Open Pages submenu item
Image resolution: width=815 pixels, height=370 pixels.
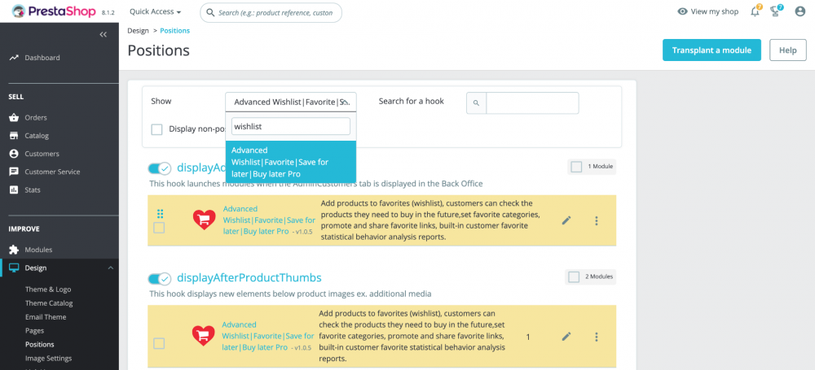coord(35,331)
